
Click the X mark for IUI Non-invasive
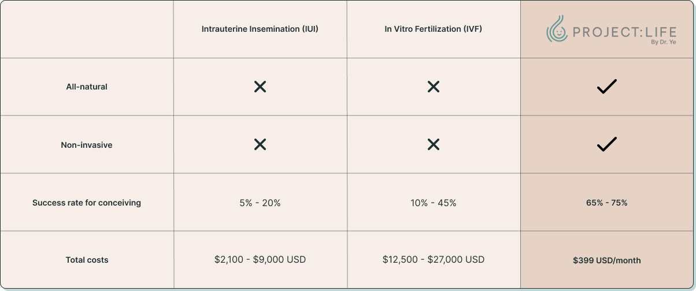[260, 144]
